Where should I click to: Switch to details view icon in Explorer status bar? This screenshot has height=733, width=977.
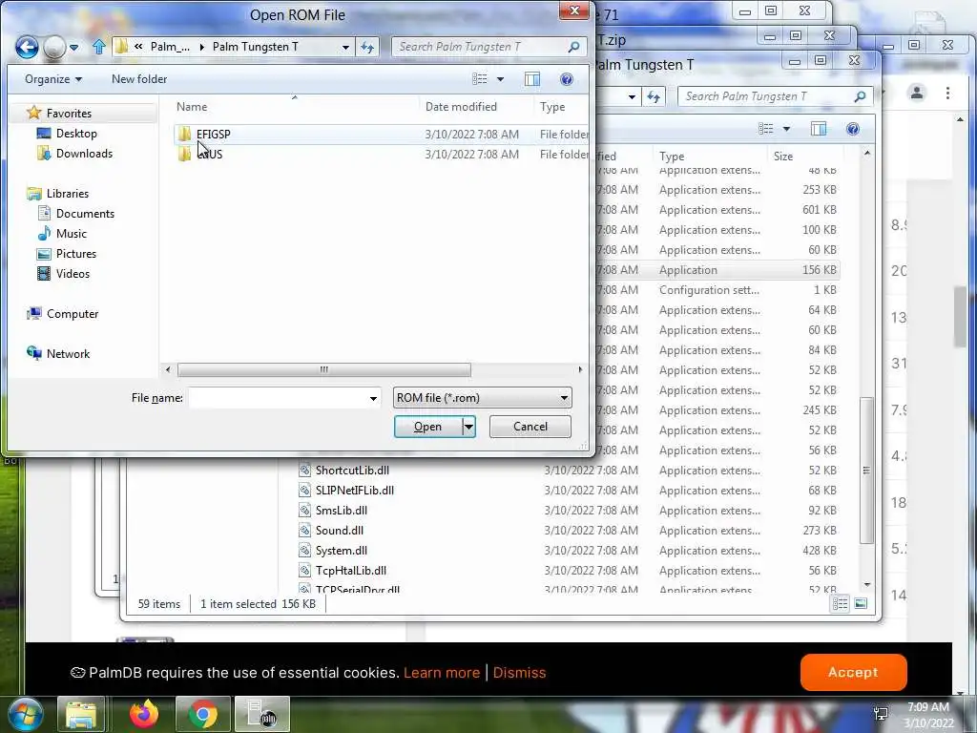tap(840, 603)
